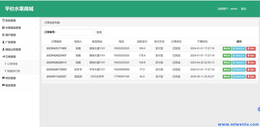Click the 退出 logout link

[243, 9]
